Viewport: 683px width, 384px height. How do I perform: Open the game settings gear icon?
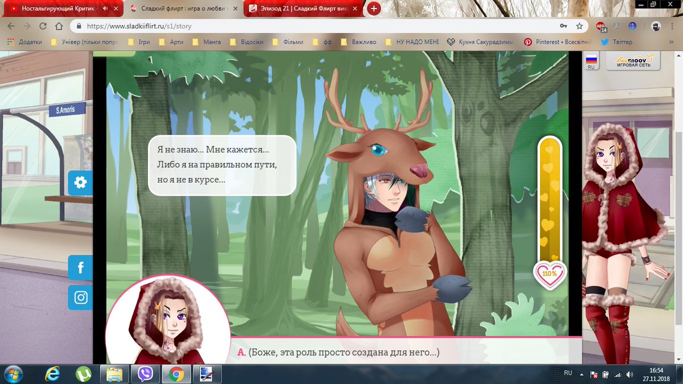(80, 183)
